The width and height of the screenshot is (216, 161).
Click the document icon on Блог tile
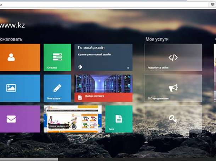click(x=119, y=119)
